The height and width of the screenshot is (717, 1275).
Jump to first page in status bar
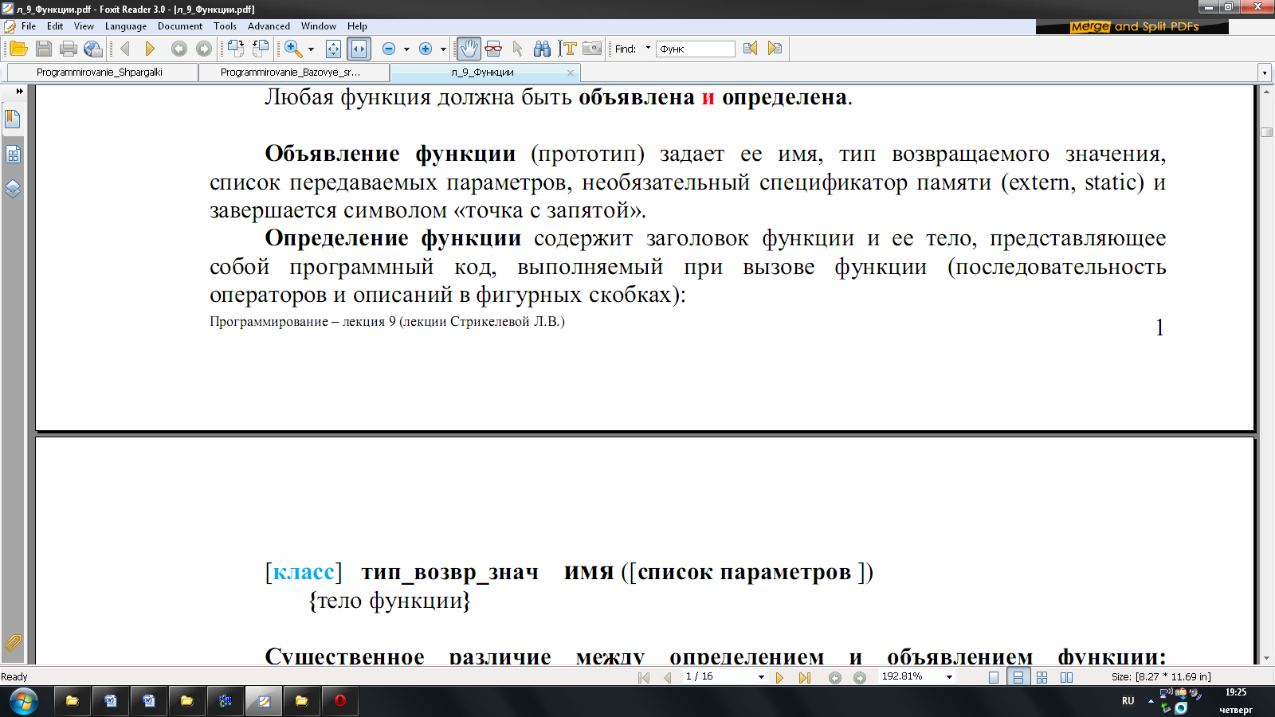(x=644, y=677)
